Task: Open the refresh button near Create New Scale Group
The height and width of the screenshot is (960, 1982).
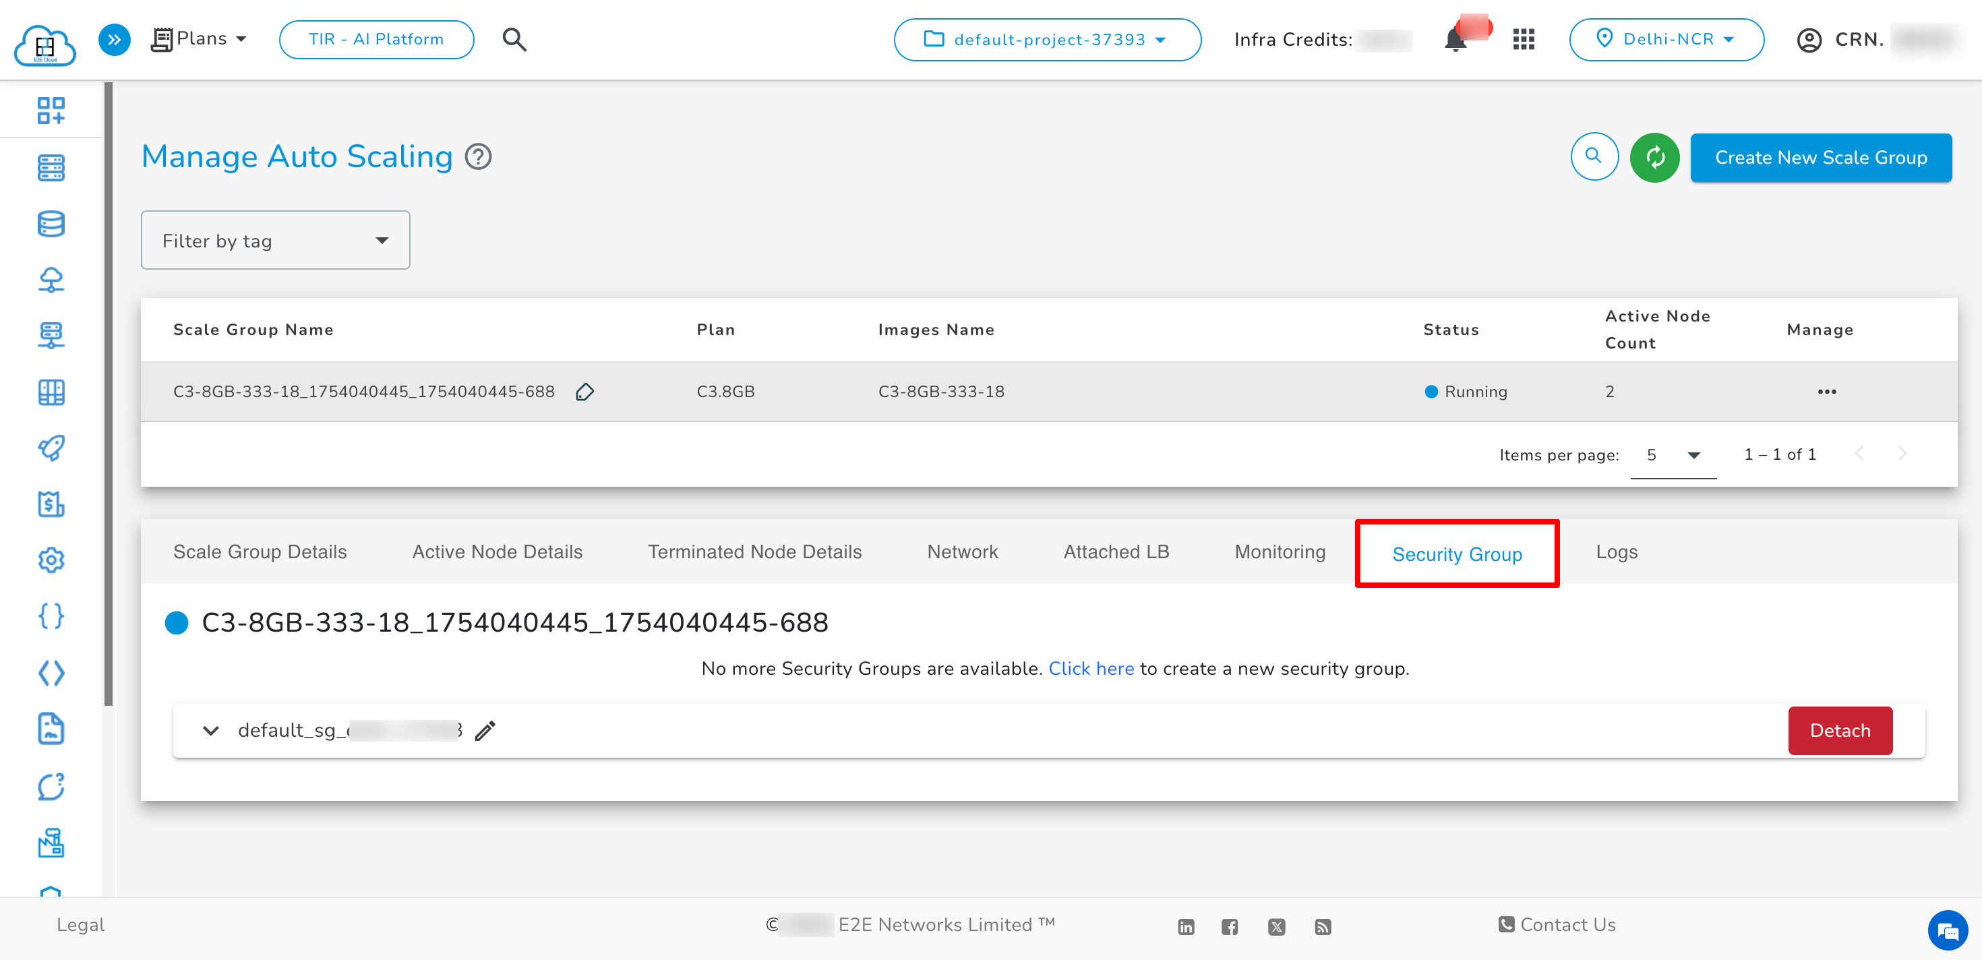Action: coord(1654,157)
